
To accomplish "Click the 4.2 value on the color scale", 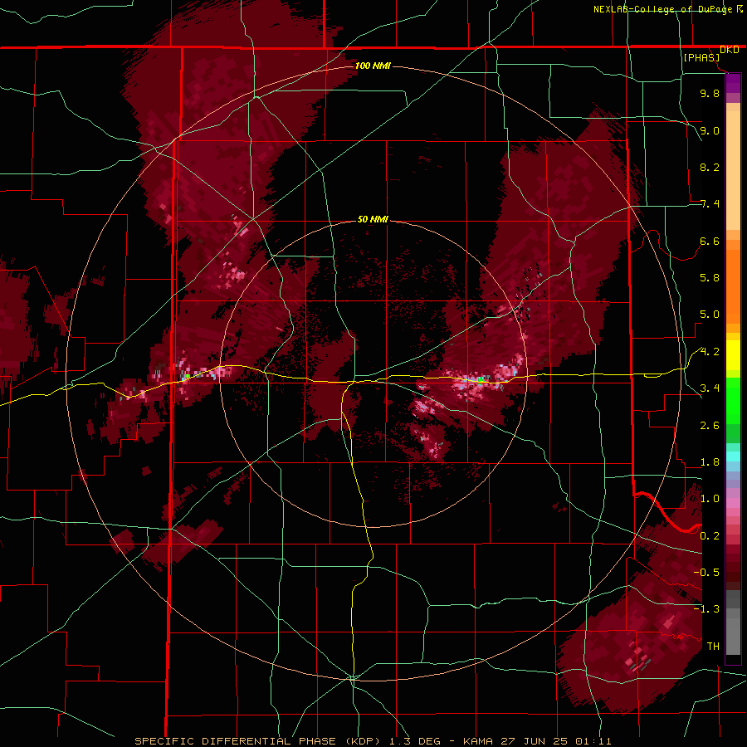I will coord(710,352).
